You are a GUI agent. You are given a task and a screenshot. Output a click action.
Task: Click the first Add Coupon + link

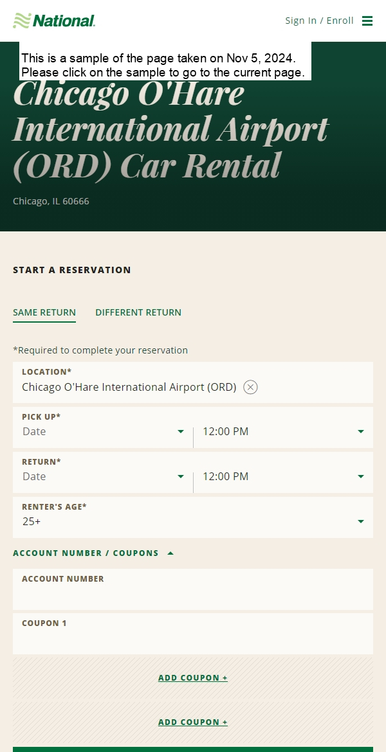pos(193,677)
